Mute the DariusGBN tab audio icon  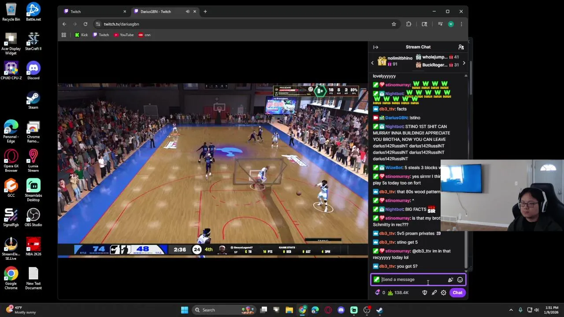tap(188, 11)
